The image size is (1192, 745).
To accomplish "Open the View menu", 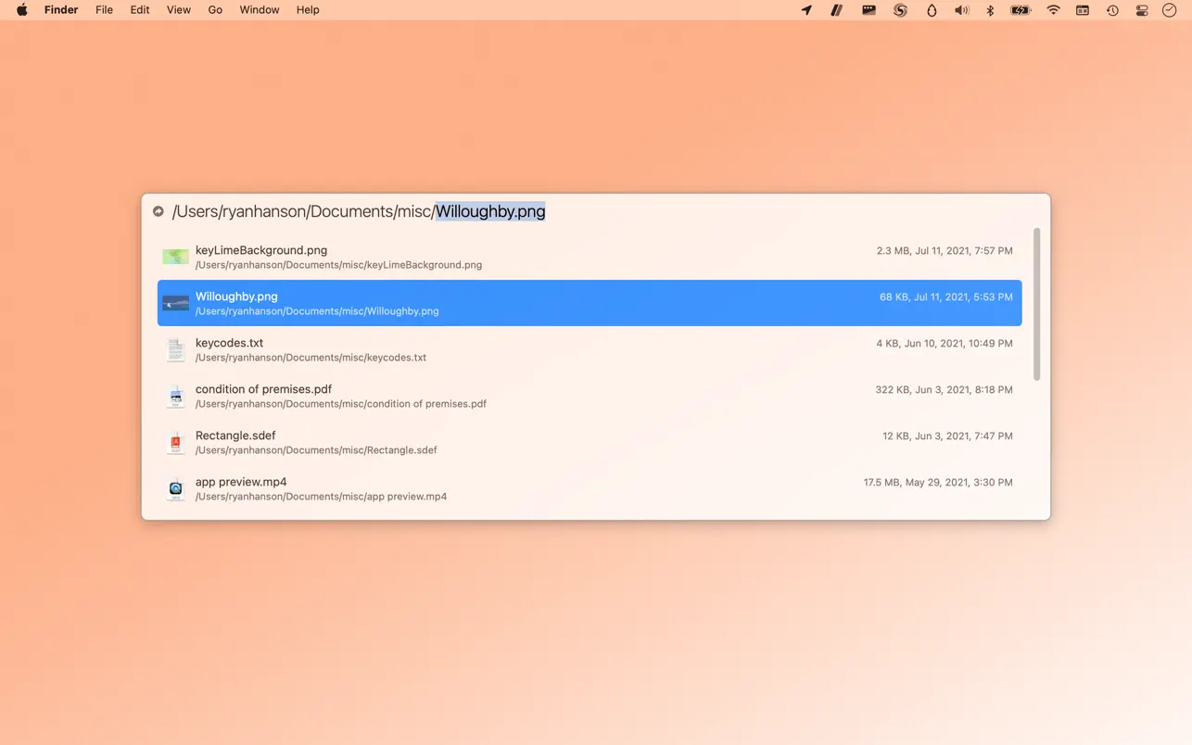I will point(178,10).
